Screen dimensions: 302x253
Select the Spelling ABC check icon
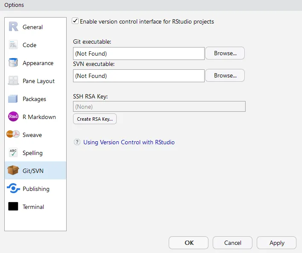click(13, 153)
